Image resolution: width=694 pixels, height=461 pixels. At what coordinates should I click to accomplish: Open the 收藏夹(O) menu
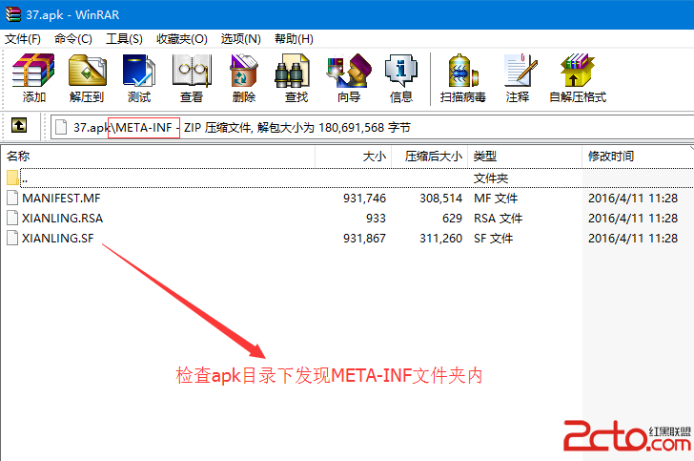coord(182,39)
